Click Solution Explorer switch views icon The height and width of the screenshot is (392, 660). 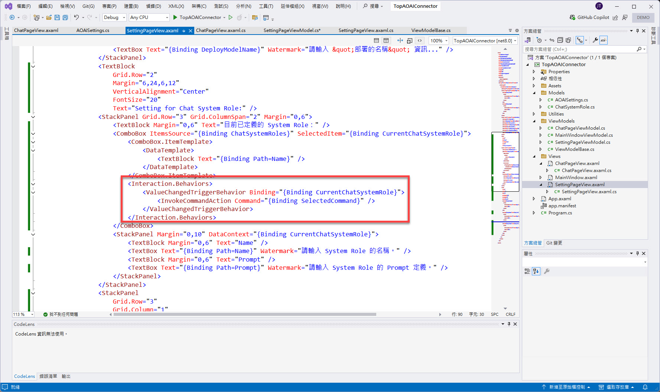[x=527, y=40]
